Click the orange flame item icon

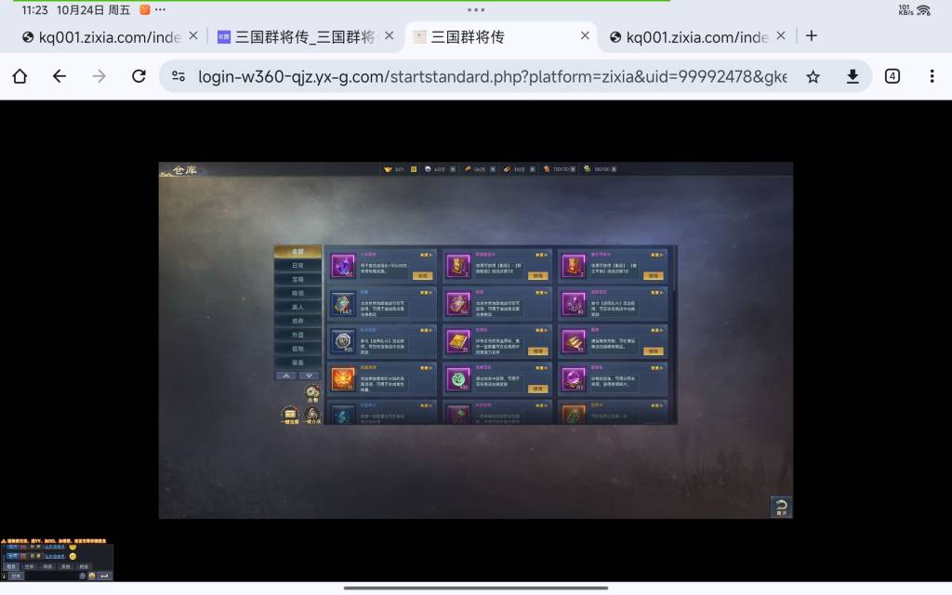[x=343, y=378]
